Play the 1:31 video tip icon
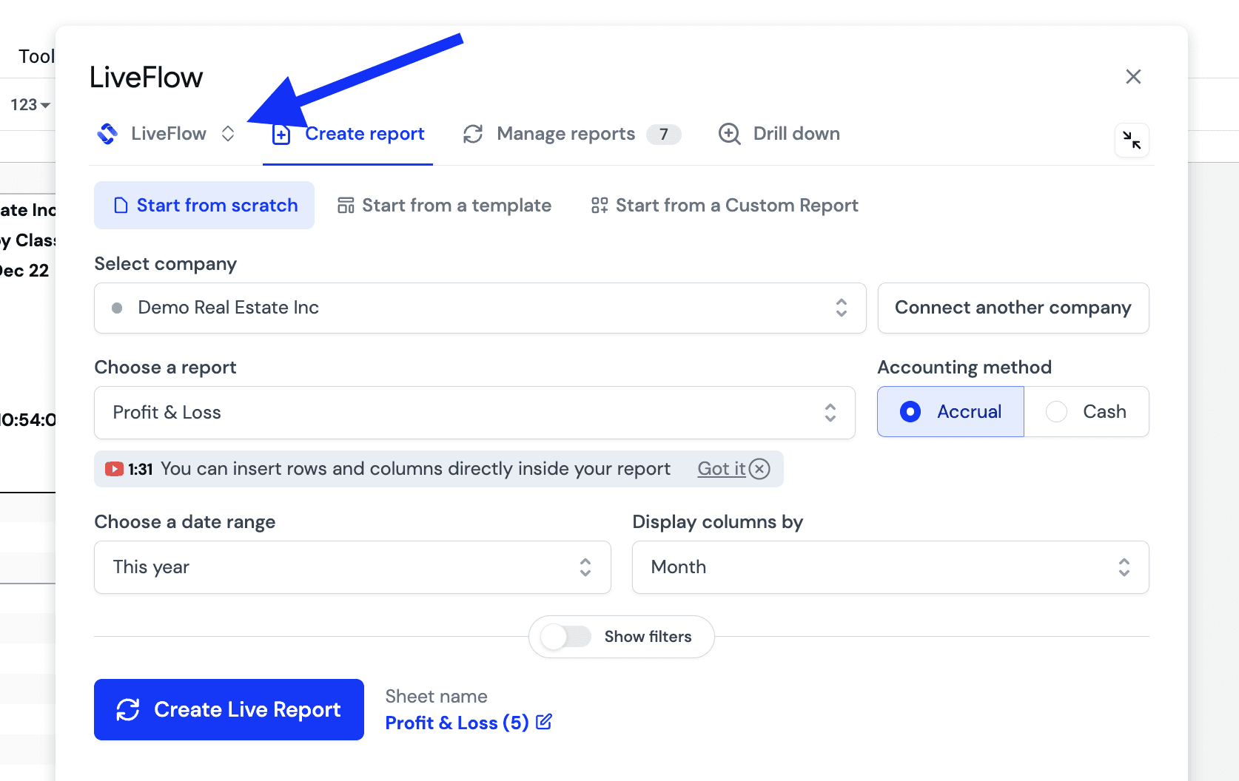Screen dimensions: 1239x781 point(114,469)
